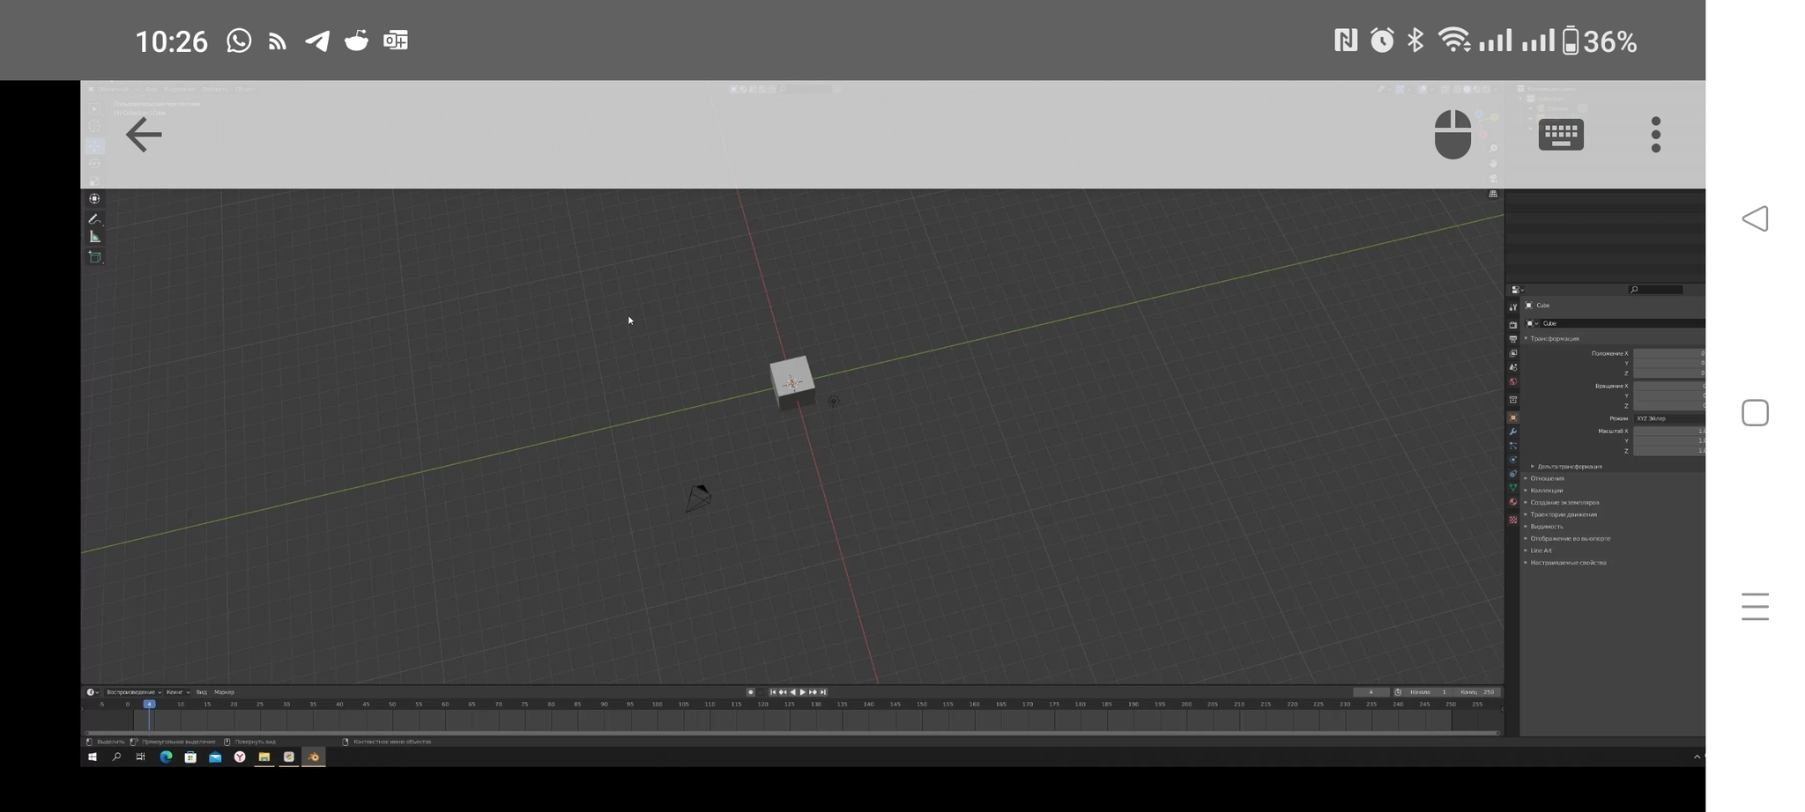Click the Положение X value field
The image size is (1805, 812).
(x=1669, y=353)
